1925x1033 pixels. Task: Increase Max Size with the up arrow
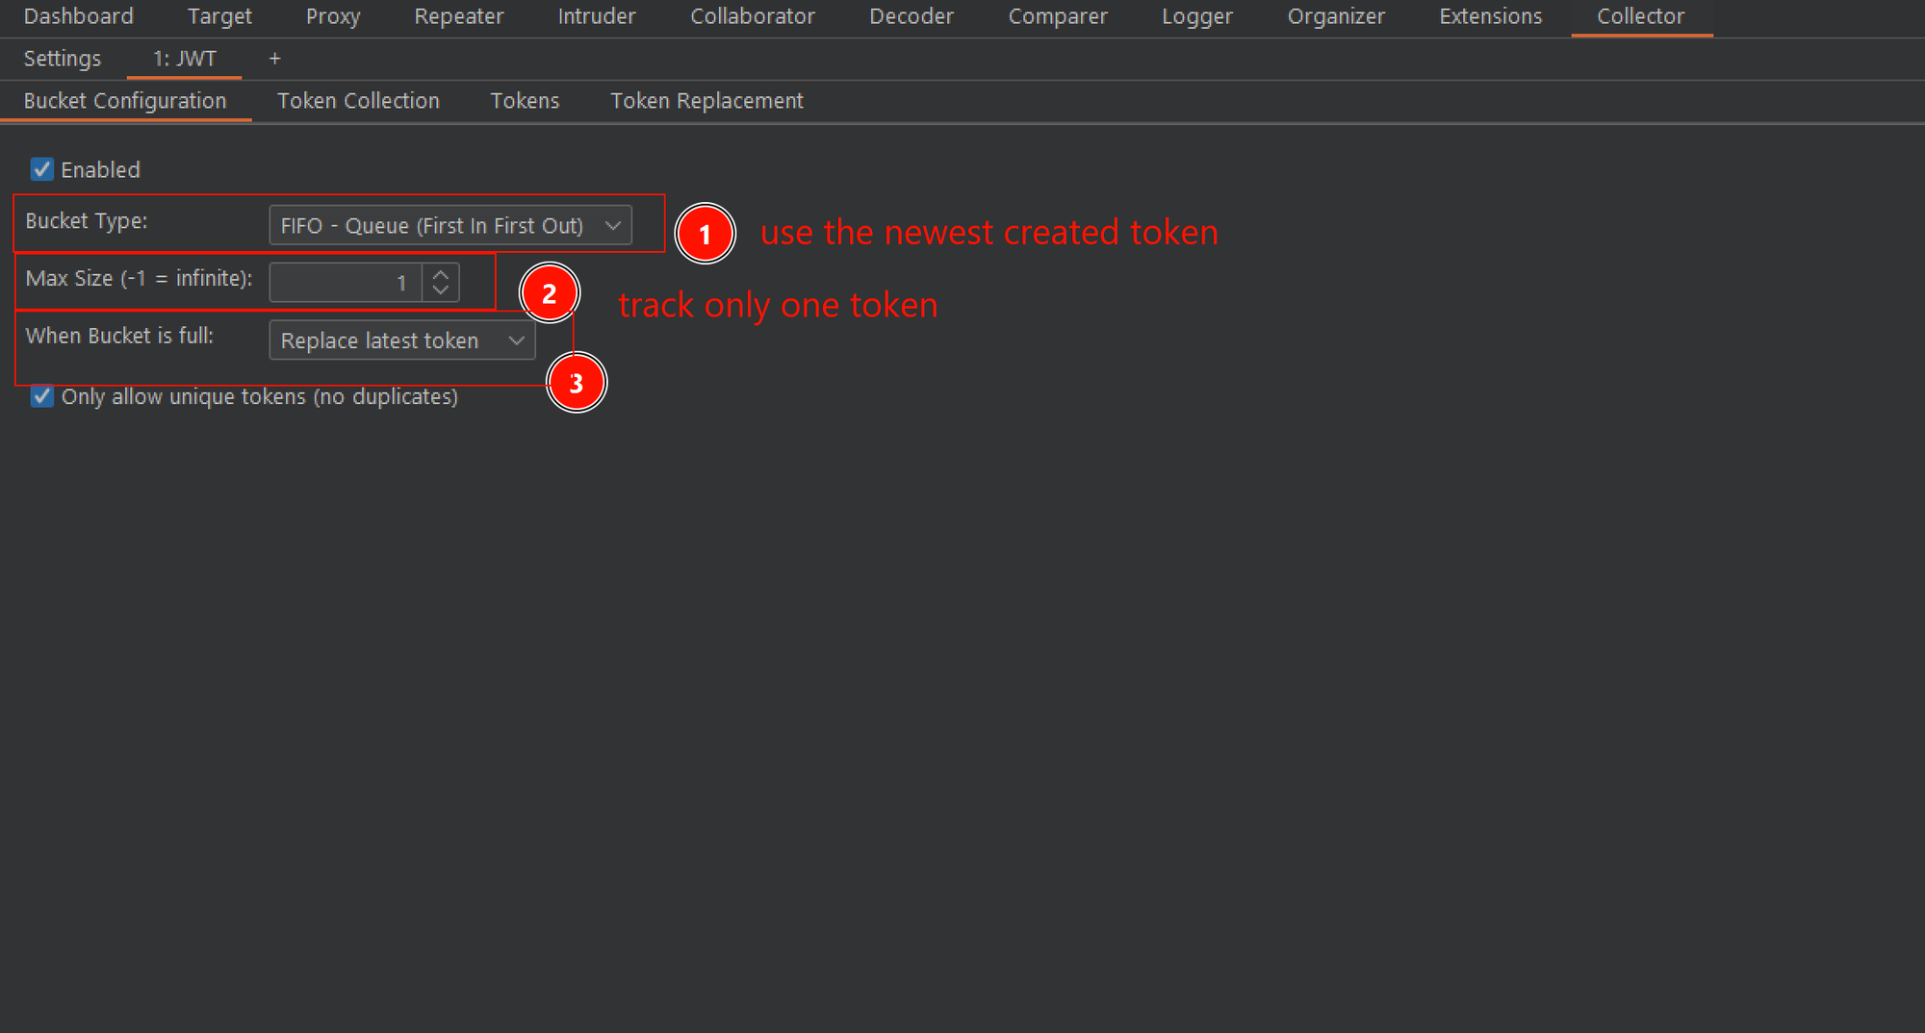point(441,275)
